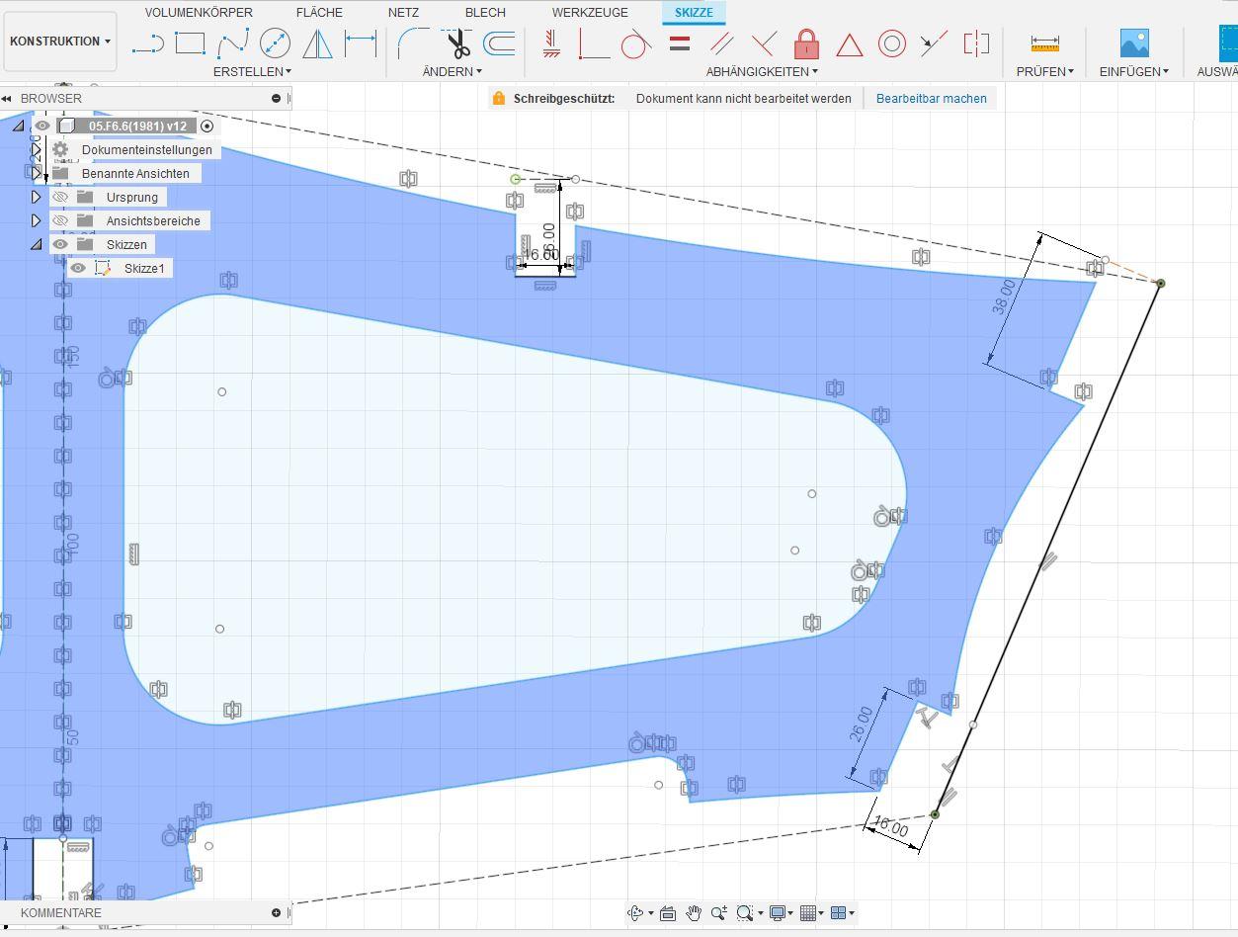The height and width of the screenshot is (937, 1238).
Task: Select the Tangent constraint icon
Action: pos(635,43)
